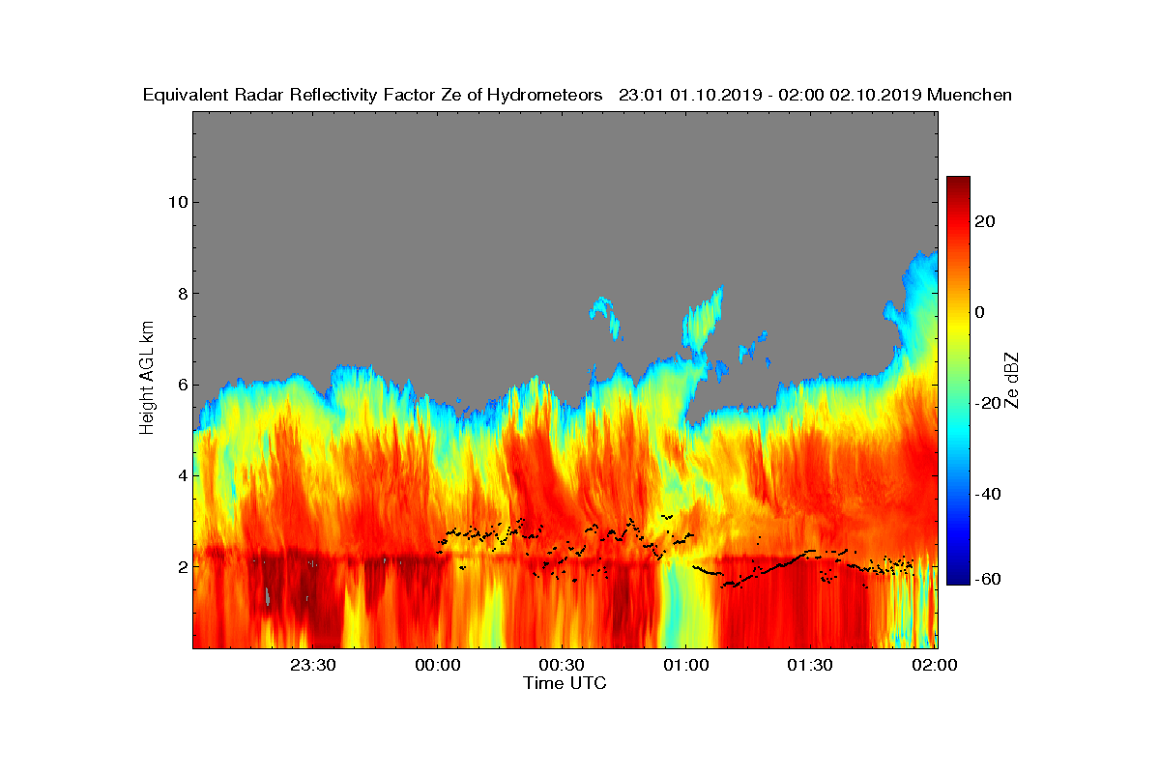
Task: Click the 'Ze dBZ' colorbar label
Action: click(1012, 380)
